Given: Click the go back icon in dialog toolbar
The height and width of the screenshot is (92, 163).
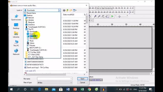Looking at the screenshot, I should click(64, 10).
